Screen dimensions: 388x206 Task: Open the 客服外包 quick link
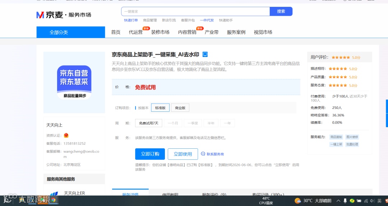(x=188, y=20)
